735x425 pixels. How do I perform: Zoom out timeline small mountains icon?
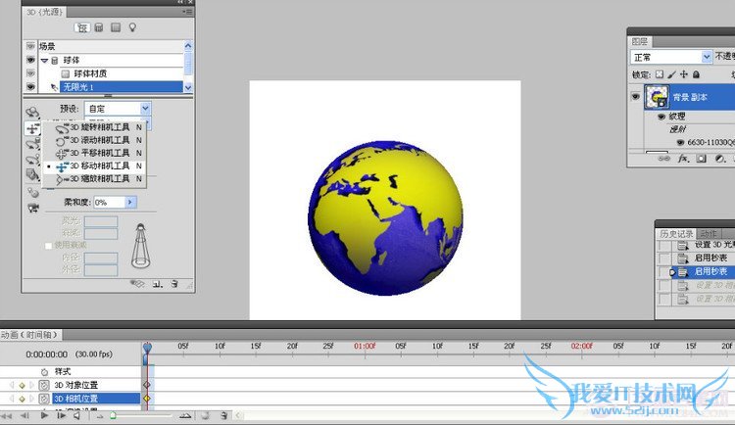pyautogui.click(x=99, y=415)
